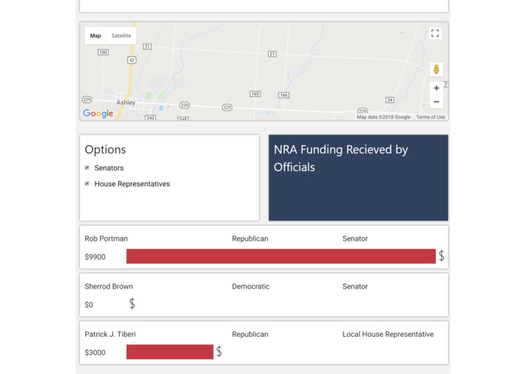The width and height of the screenshot is (526, 374).
Task: Select the Map view tab
Action: [95, 36]
